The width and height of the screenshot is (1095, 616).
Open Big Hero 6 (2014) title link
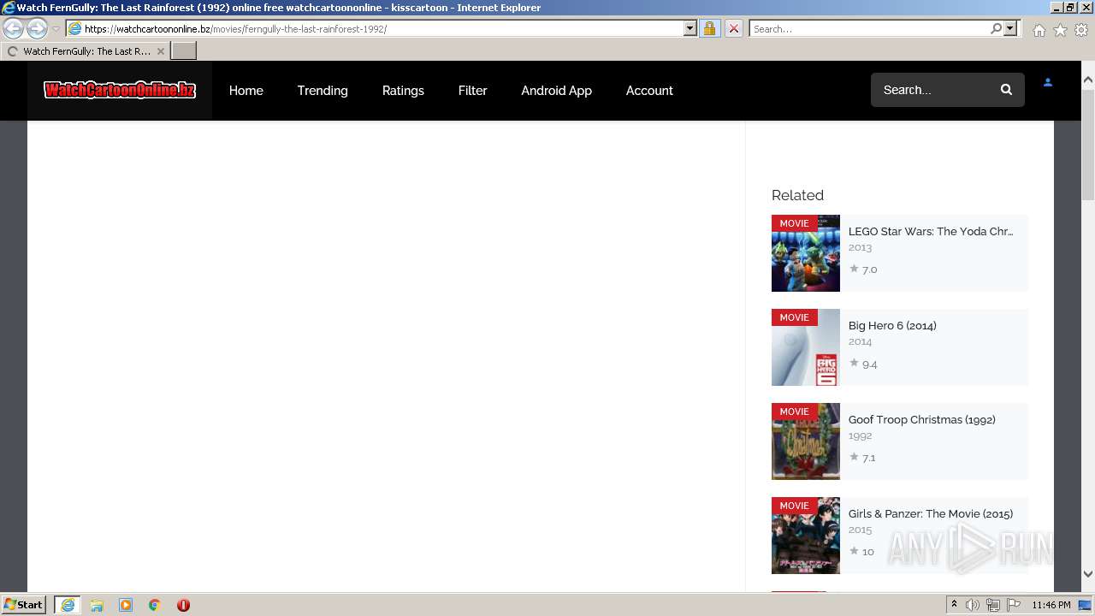coord(892,325)
